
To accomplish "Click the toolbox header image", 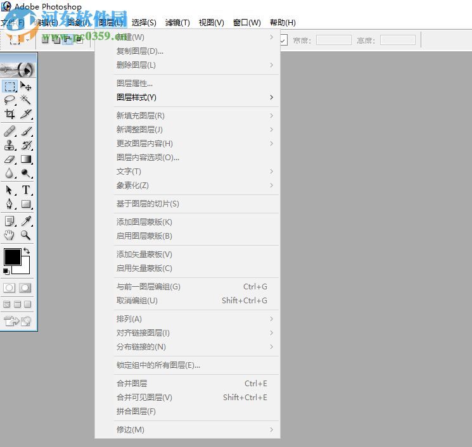I will tap(18, 69).
